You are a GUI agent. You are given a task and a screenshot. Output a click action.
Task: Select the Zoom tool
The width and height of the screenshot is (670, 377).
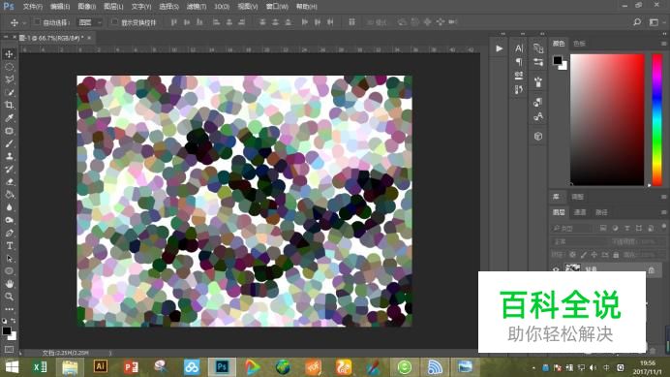pos(9,297)
